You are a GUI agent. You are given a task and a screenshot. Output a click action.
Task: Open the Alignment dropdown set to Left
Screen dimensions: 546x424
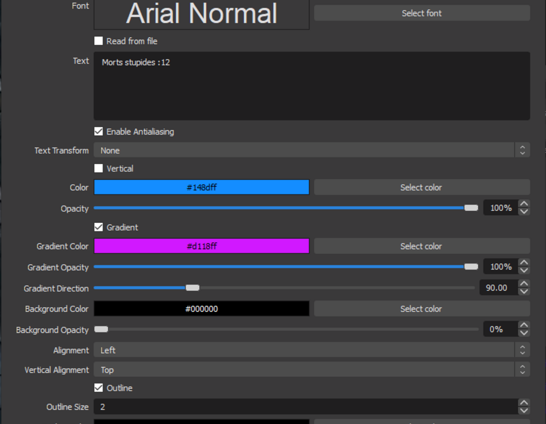click(x=312, y=350)
